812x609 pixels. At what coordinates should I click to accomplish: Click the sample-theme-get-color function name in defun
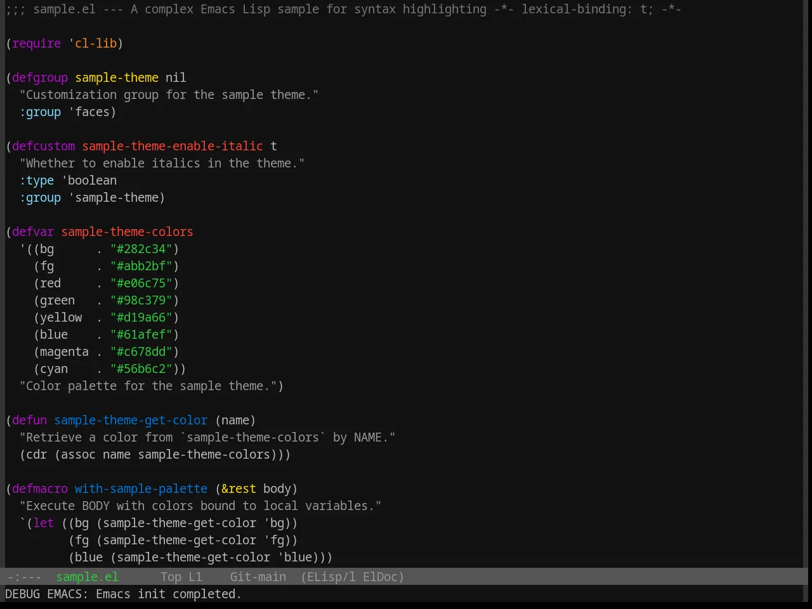pos(131,420)
